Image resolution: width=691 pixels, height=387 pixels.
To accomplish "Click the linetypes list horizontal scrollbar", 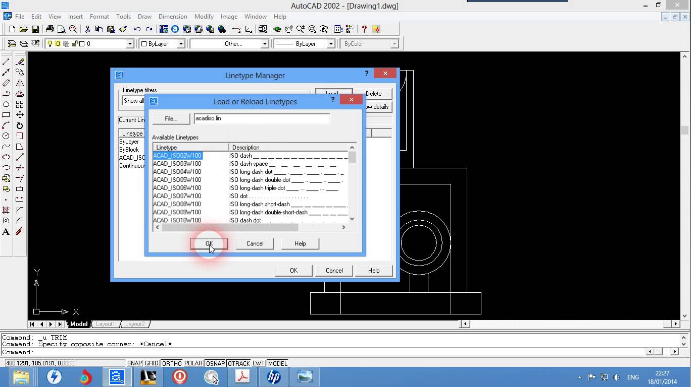I will point(251,227).
